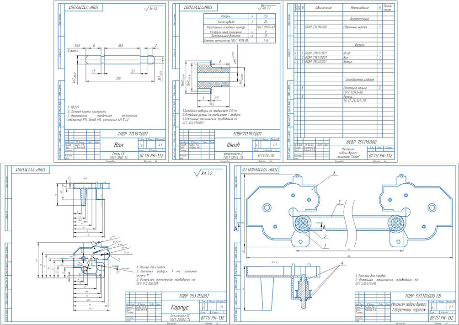The image size is (459, 325).
Task: Click 'Механизм подачи бумаги' in the assembly title block
Action: click(x=409, y=304)
